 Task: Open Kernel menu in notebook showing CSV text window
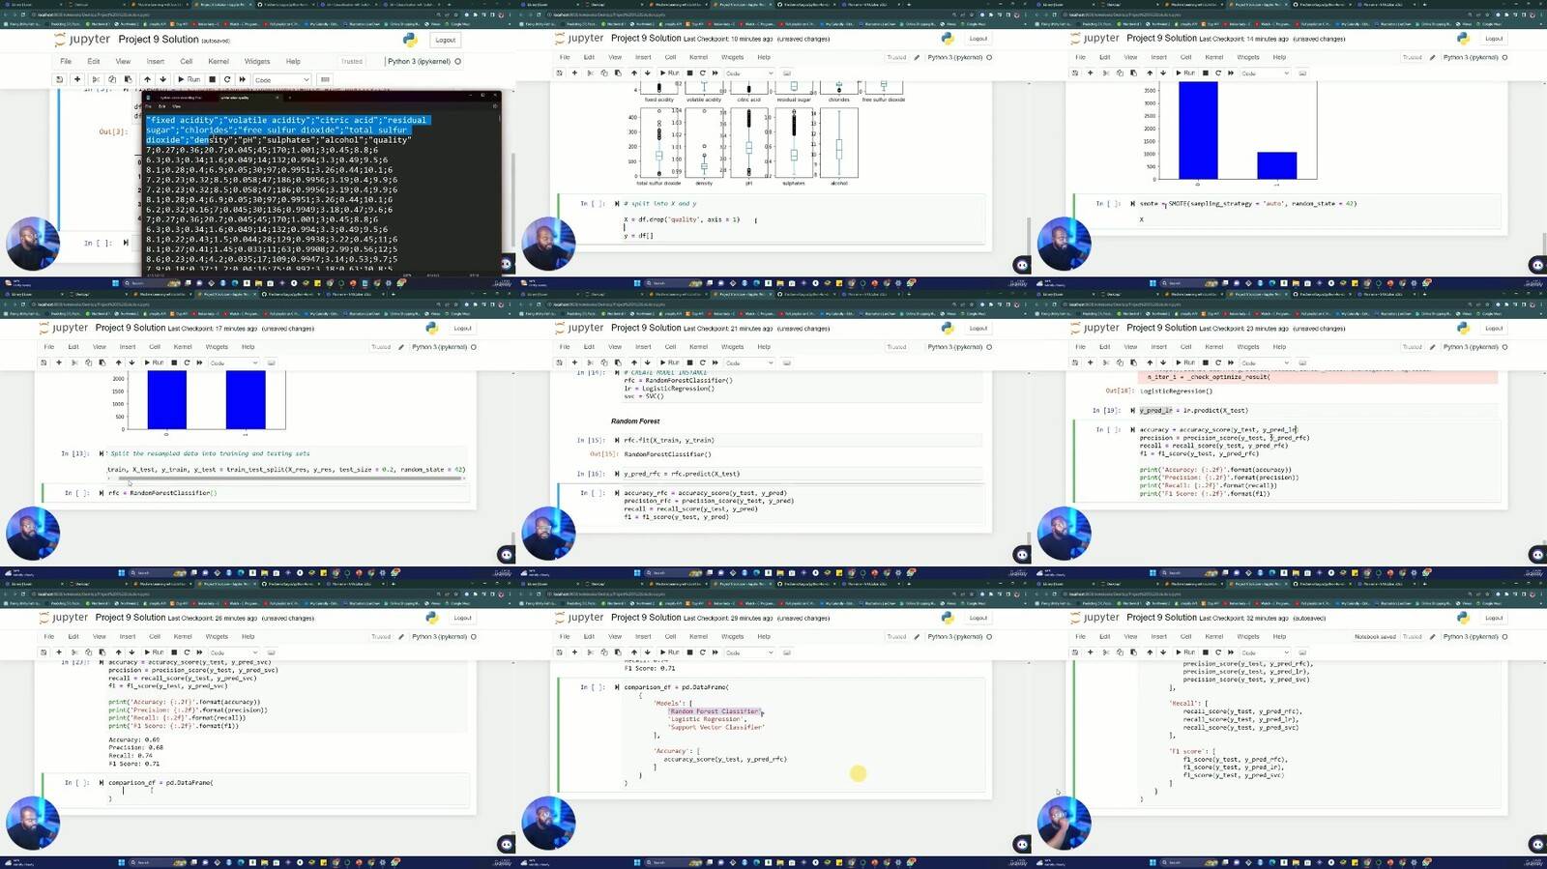tap(219, 61)
